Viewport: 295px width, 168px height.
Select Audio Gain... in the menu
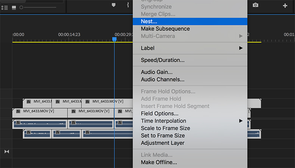point(190,72)
